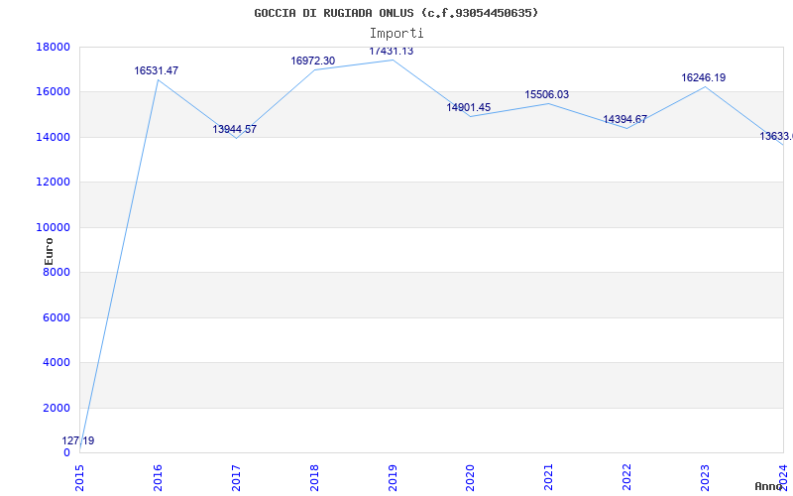Click the 2022 x-axis label
The image size is (793, 496).
tap(626, 477)
